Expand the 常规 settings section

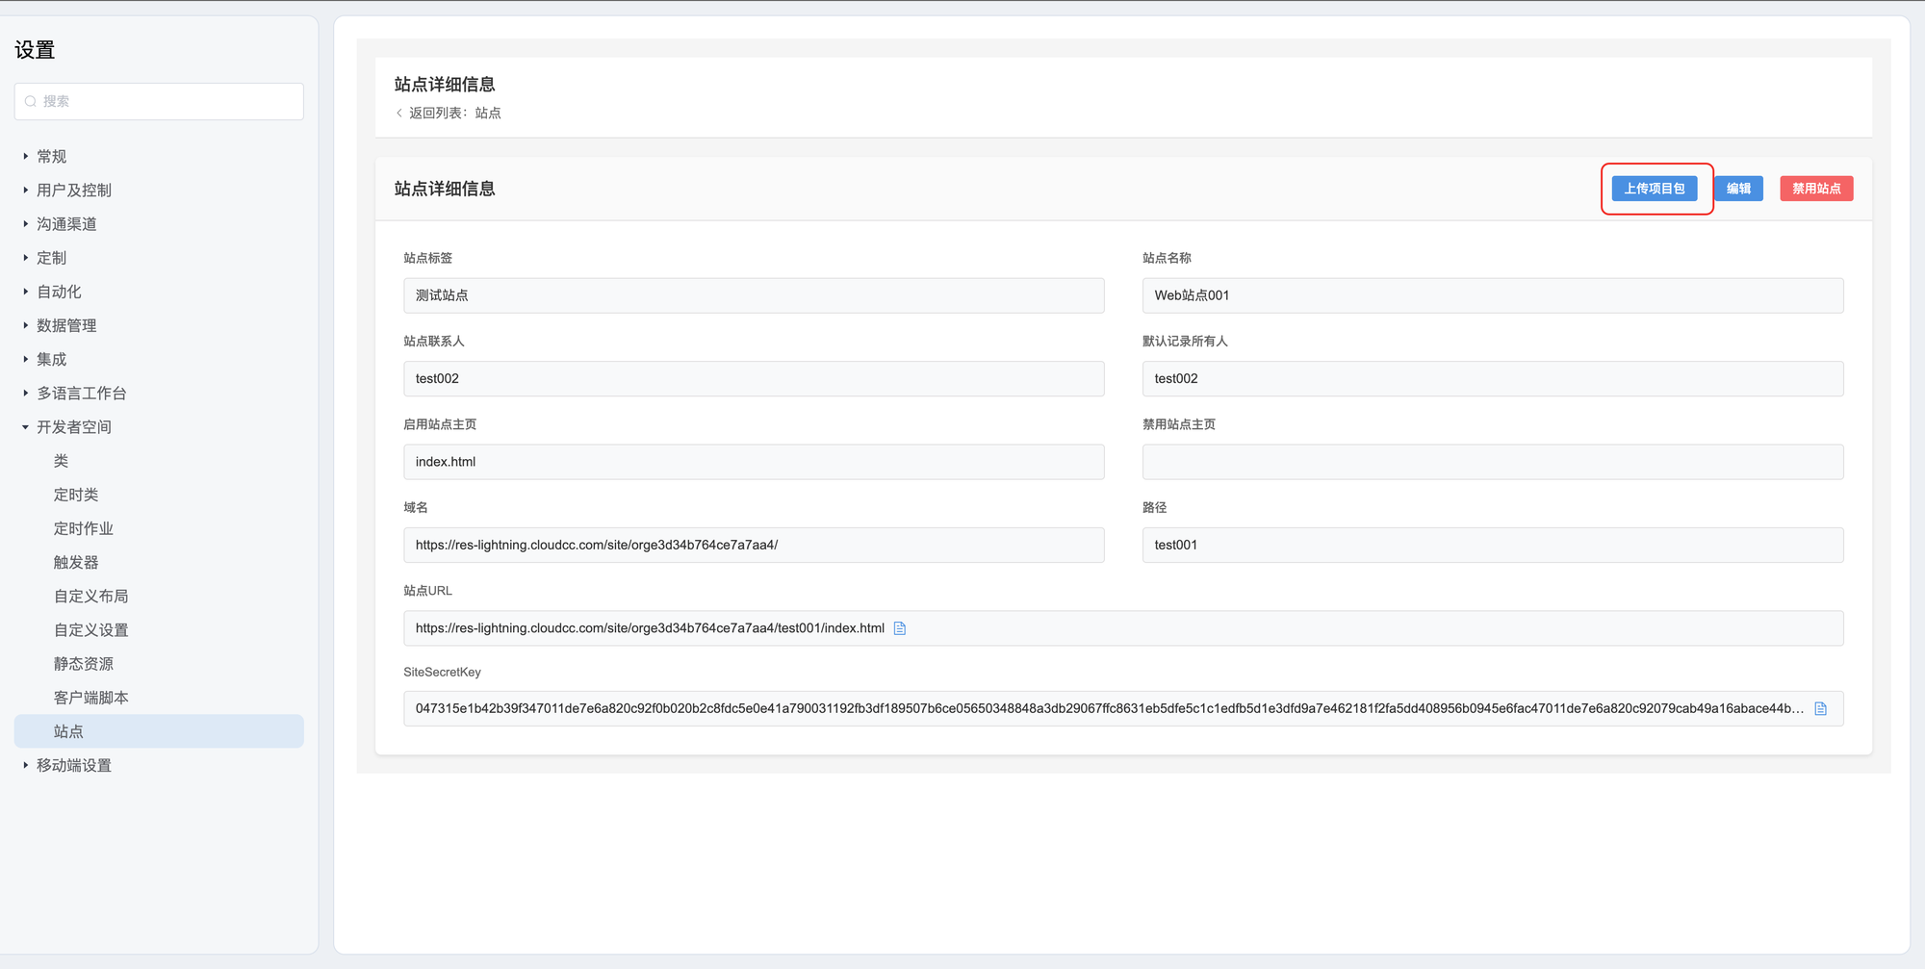tap(26, 157)
